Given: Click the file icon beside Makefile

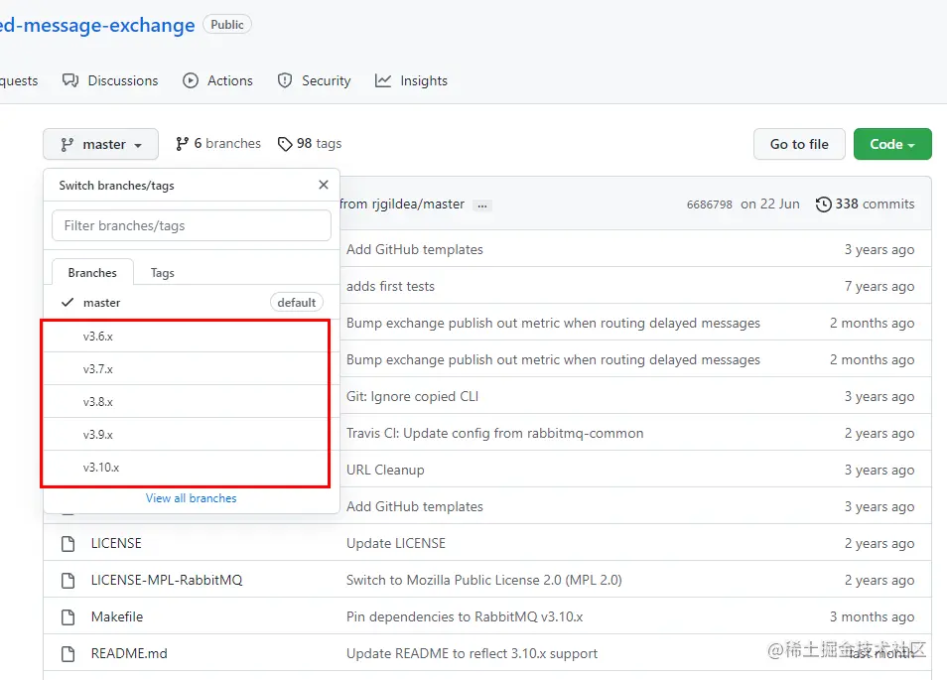Looking at the screenshot, I should (68, 617).
